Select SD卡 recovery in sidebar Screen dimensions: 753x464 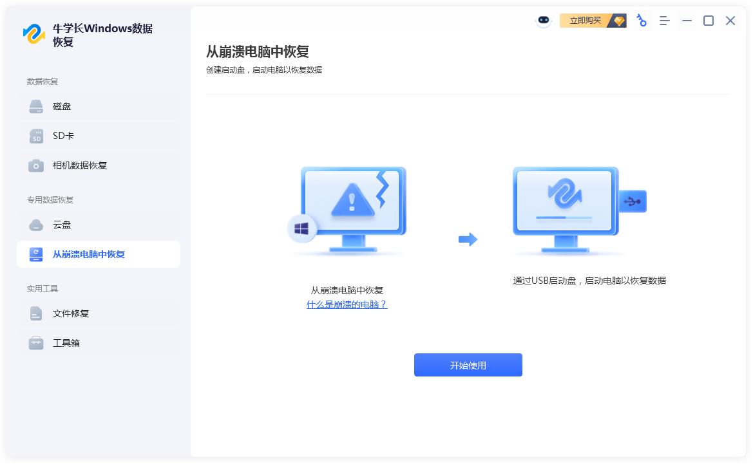point(63,136)
